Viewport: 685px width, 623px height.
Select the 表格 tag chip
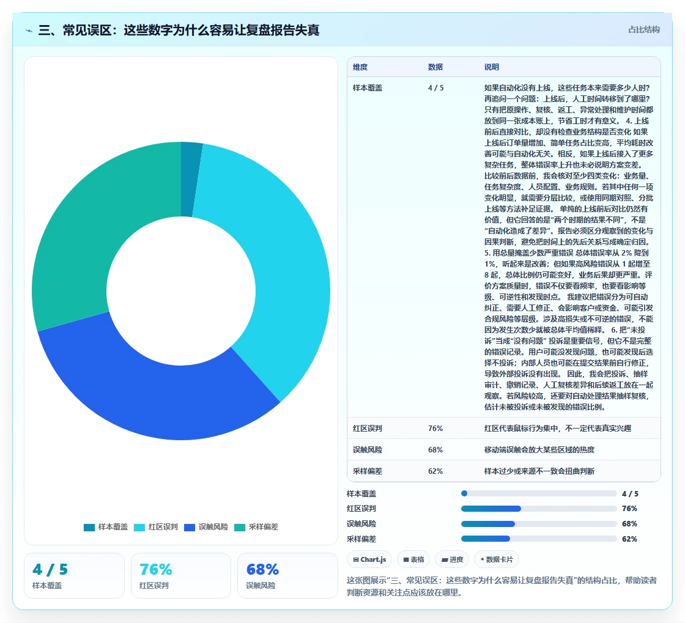tap(413, 559)
